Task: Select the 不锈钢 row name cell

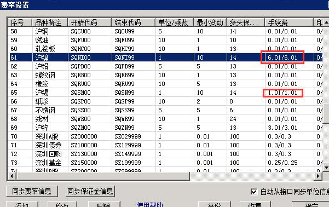Action: (45, 110)
